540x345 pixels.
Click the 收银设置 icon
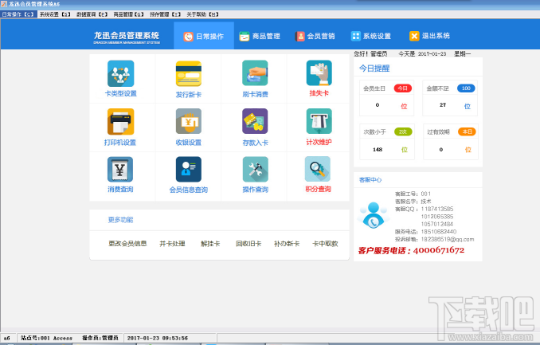tap(189, 121)
